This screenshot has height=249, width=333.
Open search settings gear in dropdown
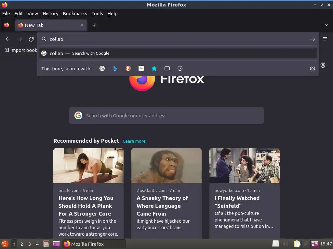[x=312, y=68]
